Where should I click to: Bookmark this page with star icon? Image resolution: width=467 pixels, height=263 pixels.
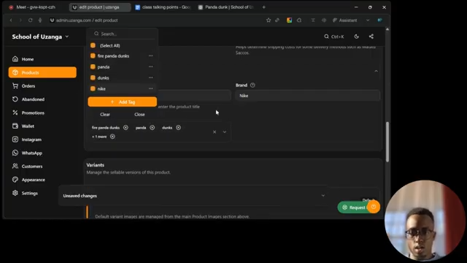[x=269, y=20]
